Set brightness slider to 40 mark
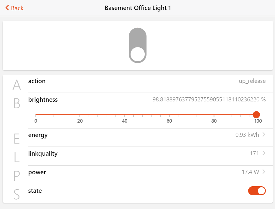 [x=125, y=115]
